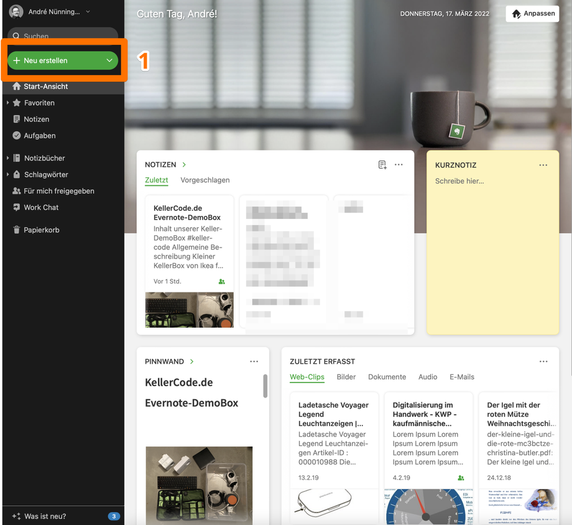The width and height of the screenshot is (572, 525).
Task: Select the Web-Clips tab
Action: pyautogui.click(x=307, y=377)
